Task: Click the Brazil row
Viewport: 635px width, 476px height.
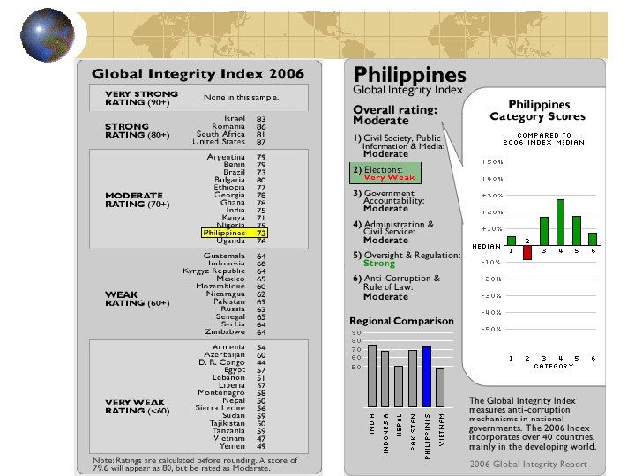Action: click(244, 172)
